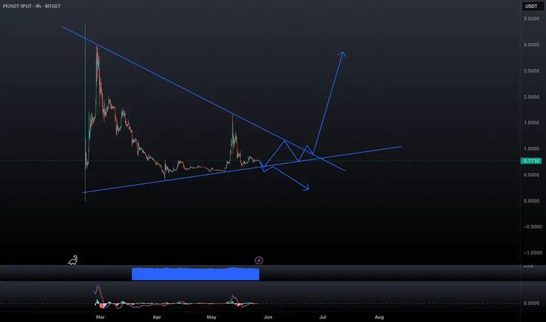Viewport: 546px width, 322px height.
Task: Click the 3.0000 price axis label
Action: pos(531,45)
